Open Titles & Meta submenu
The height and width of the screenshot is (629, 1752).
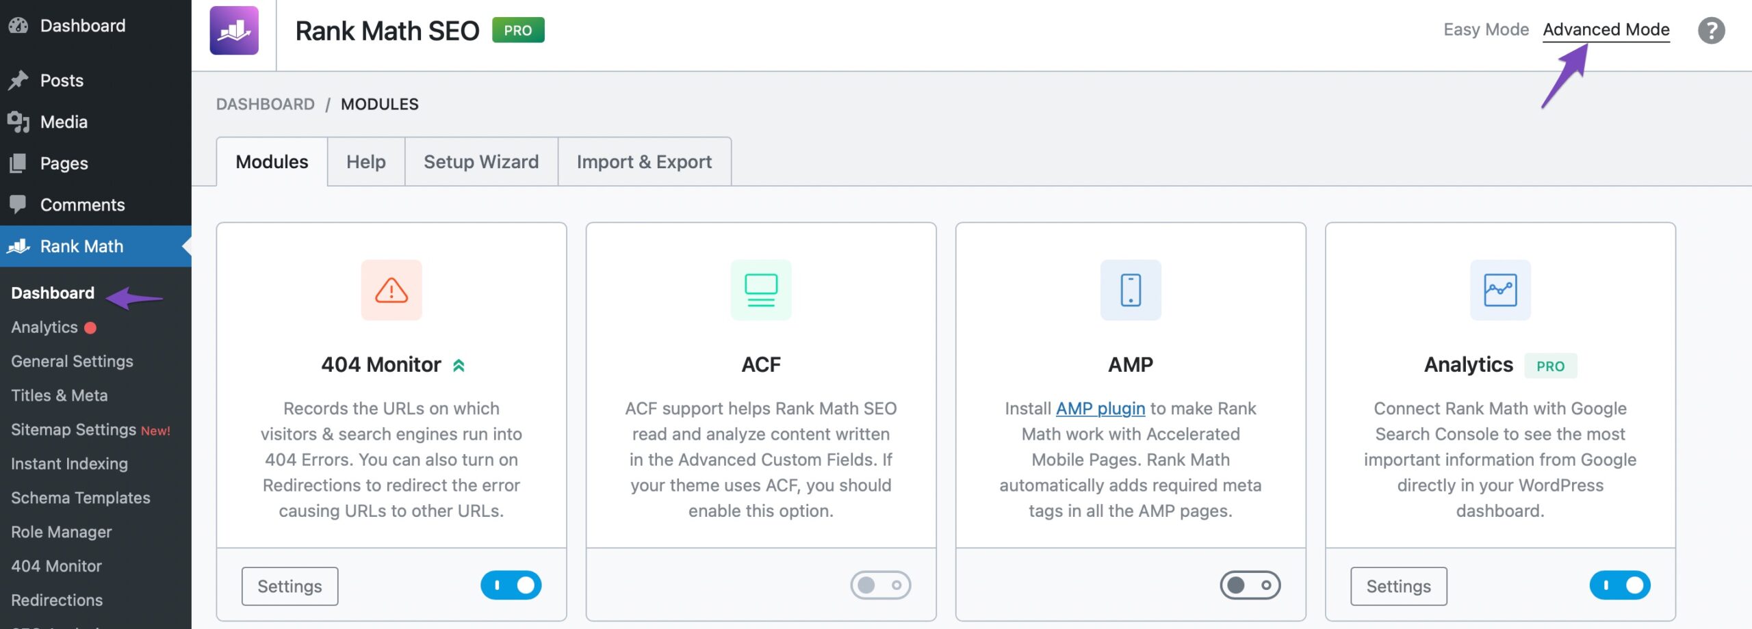coord(60,396)
